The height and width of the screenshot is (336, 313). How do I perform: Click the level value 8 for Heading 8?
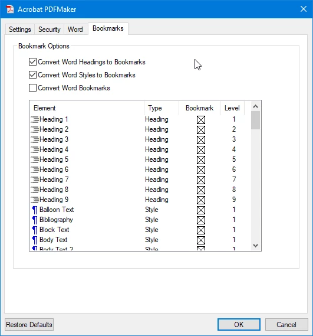point(234,190)
